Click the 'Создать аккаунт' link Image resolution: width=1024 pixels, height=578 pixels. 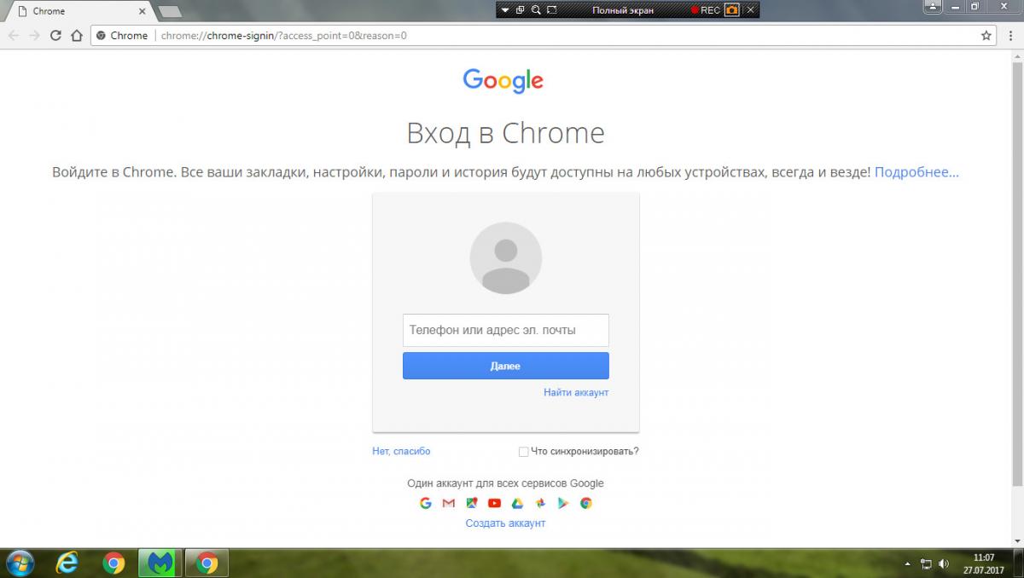[505, 523]
